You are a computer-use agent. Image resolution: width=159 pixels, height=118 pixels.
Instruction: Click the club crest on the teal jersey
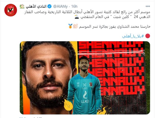pyautogui.click(x=91, y=84)
